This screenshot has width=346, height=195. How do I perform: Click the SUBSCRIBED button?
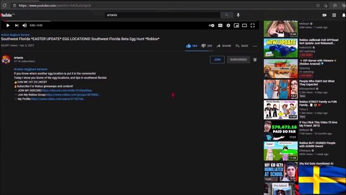pos(238,60)
